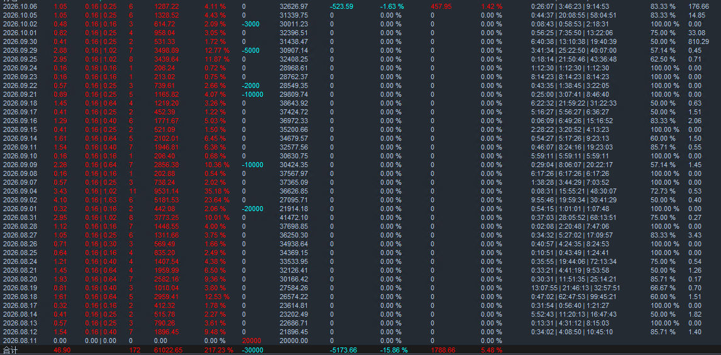This screenshot has width=721, height=355.
Task: Select the date cell 2026.10.06
Action: pos(20,6)
